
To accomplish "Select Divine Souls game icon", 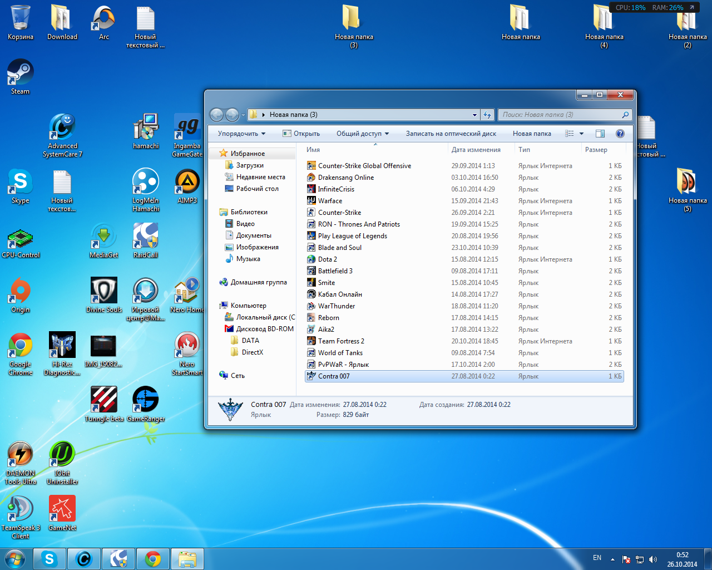I will tap(104, 295).
